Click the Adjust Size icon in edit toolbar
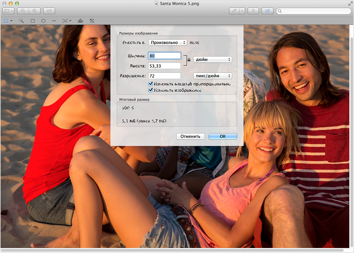354x253 pixels. (92, 21)
